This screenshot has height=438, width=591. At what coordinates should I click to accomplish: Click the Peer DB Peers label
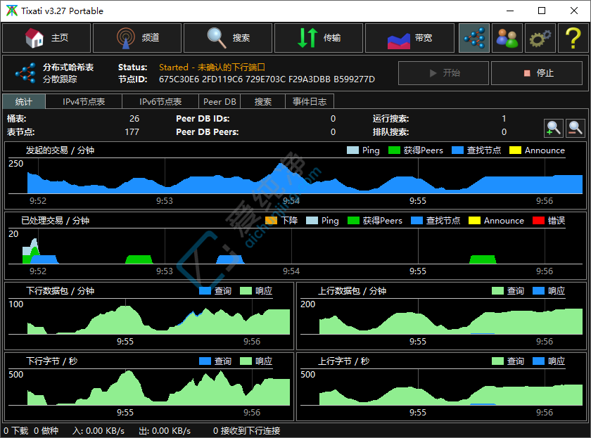click(208, 132)
